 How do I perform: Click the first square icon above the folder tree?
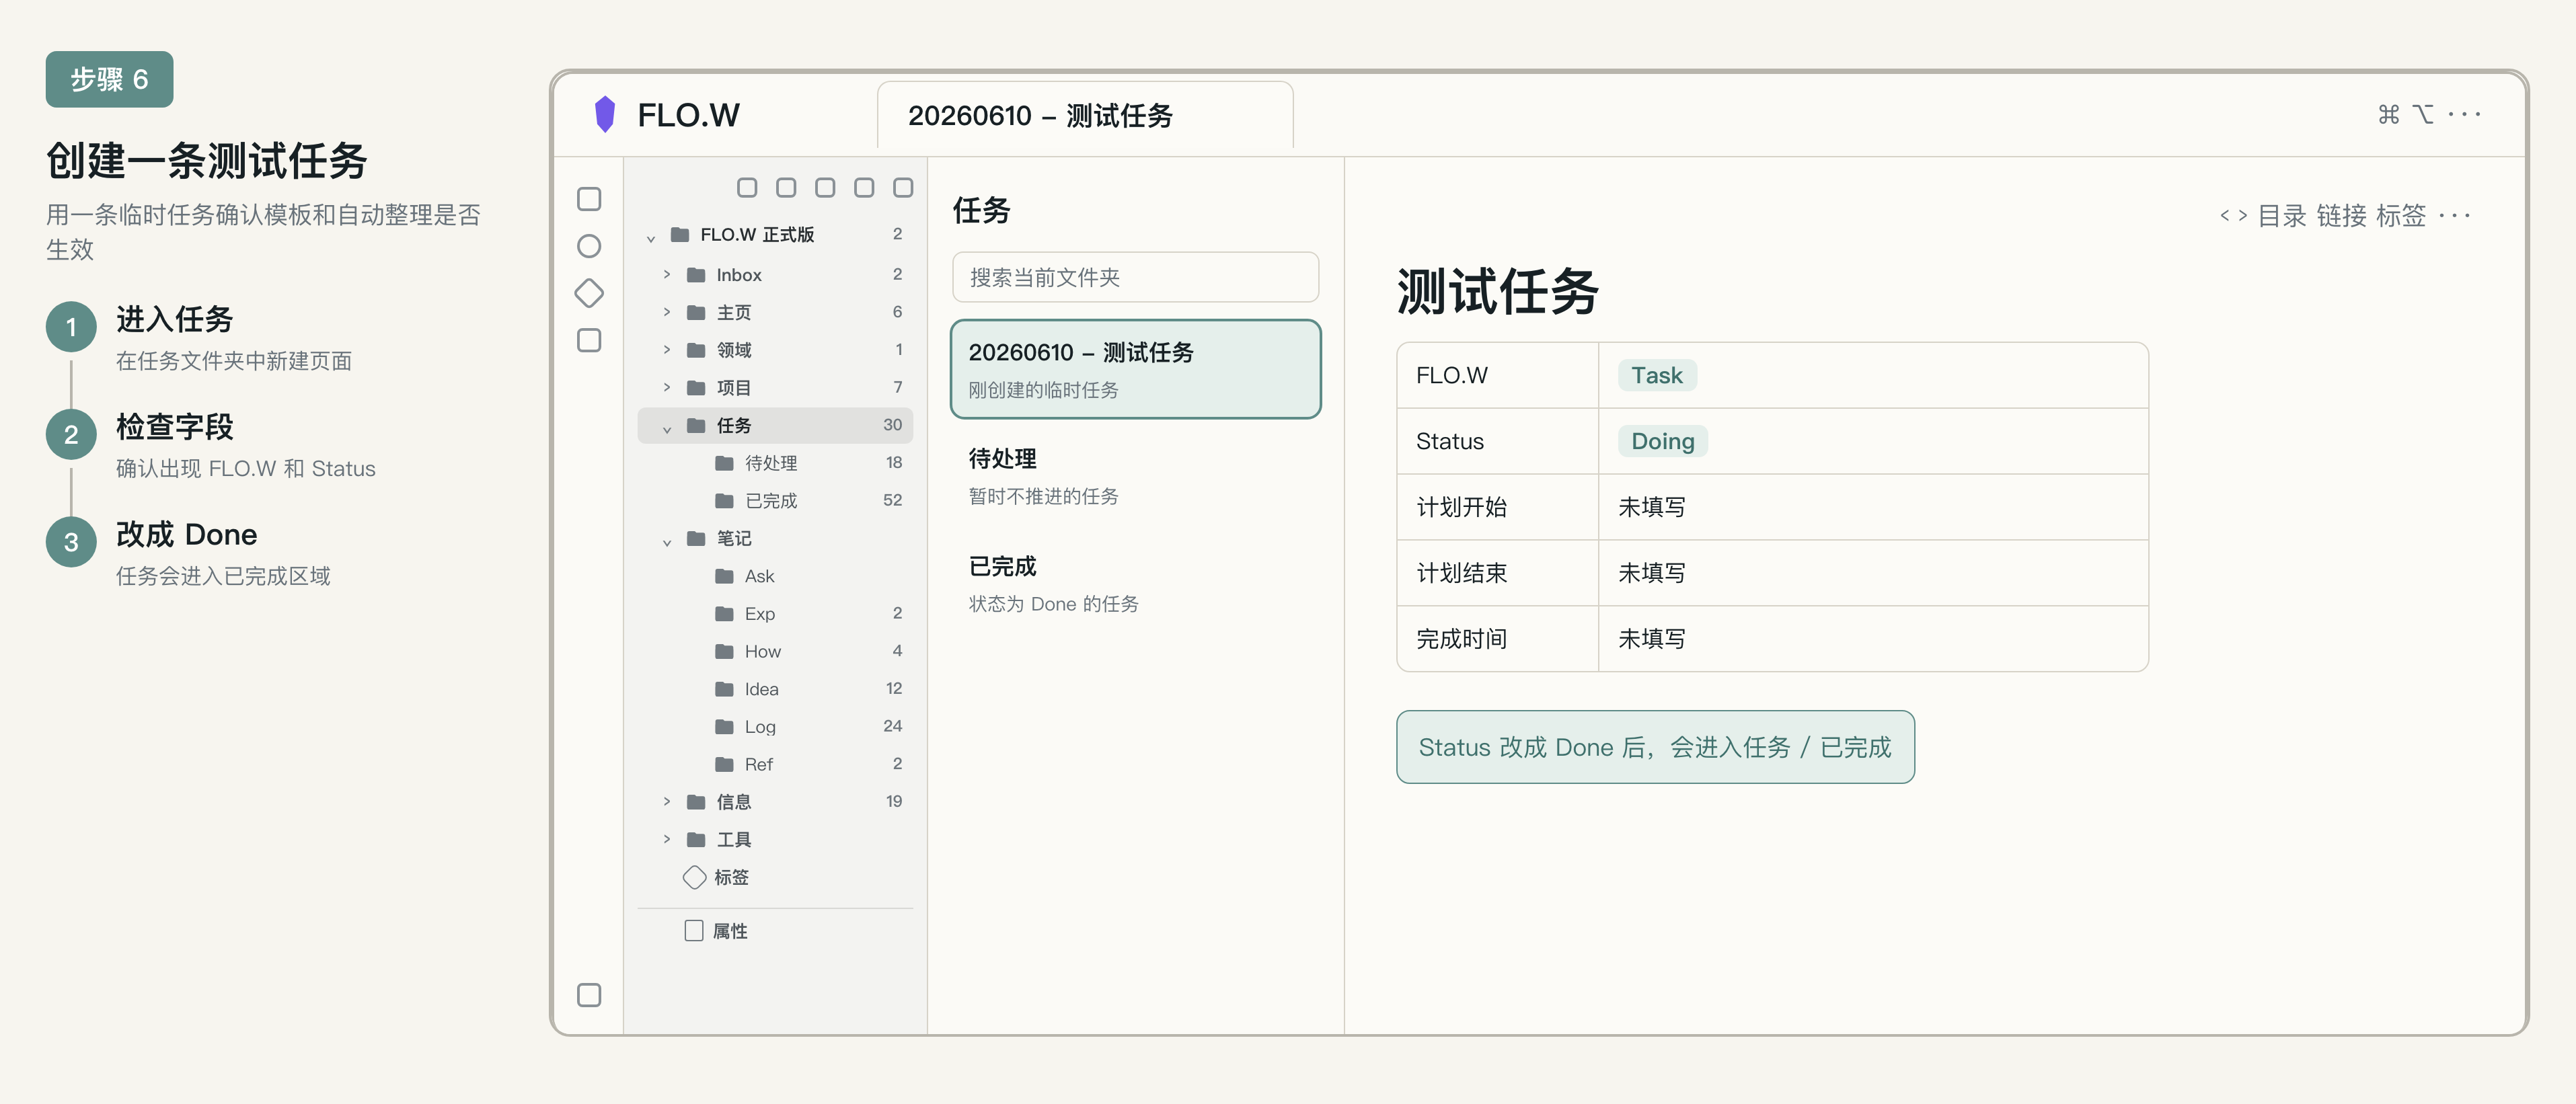(747, 187)
